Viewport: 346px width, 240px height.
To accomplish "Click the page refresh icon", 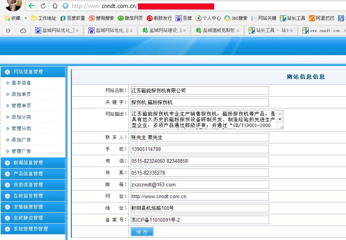I will (43, 6).
